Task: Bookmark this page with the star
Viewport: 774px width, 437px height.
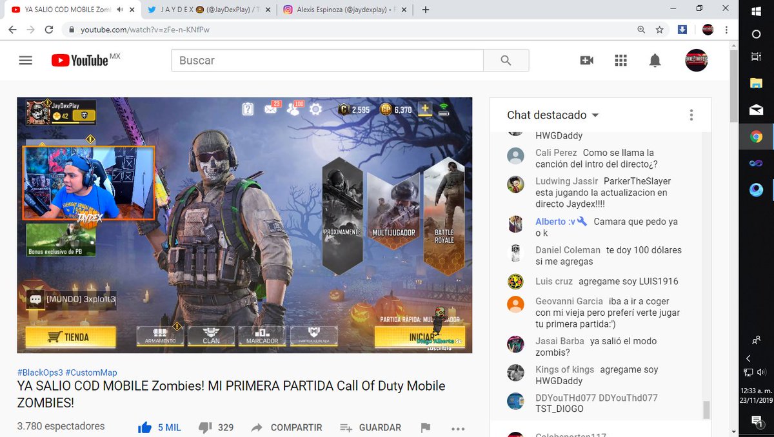Action: pos(659,30)
